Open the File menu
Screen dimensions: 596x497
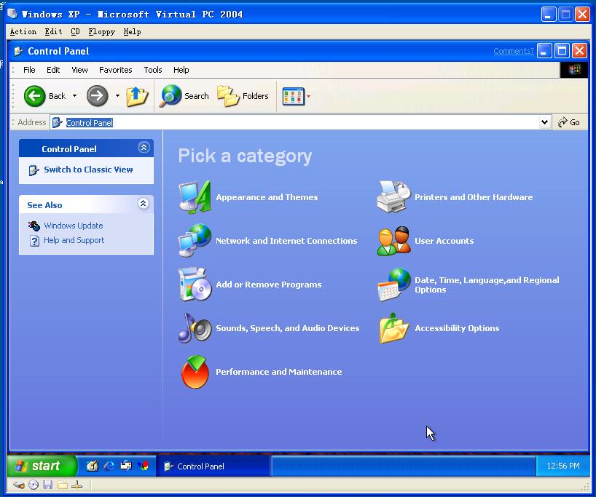(x=29, y=70)
